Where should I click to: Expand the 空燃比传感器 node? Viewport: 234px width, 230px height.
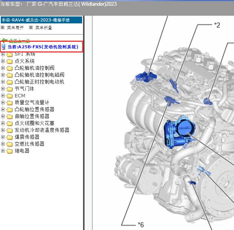coord(3,144)
